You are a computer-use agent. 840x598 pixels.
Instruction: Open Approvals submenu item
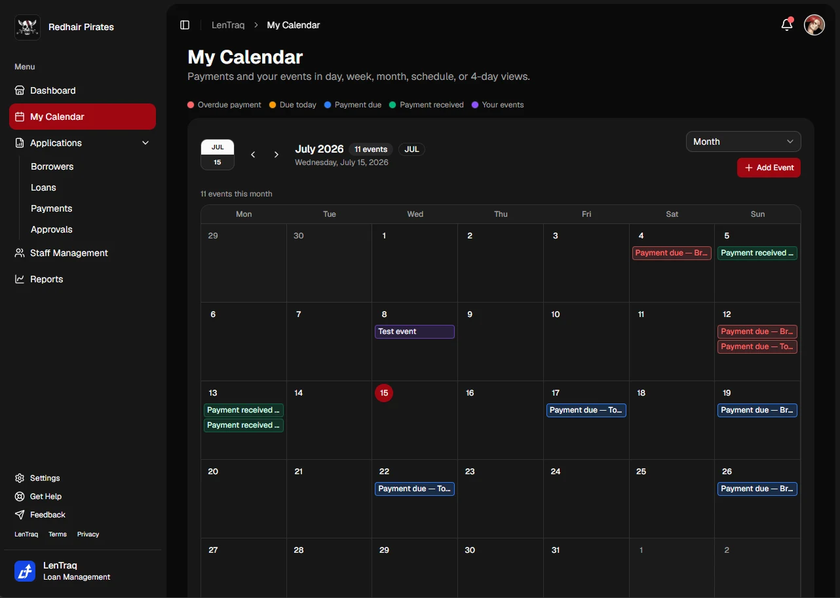[52, 229]
